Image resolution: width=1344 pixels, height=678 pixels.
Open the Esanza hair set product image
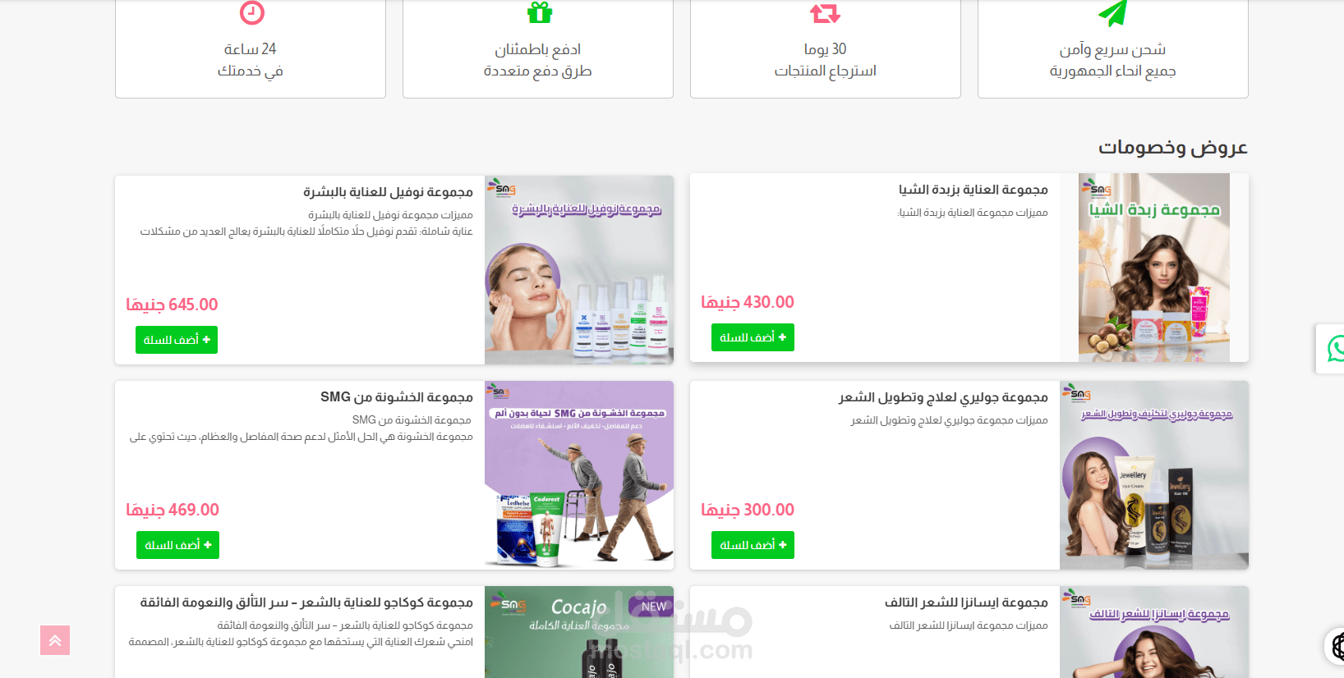point(1154,632)
